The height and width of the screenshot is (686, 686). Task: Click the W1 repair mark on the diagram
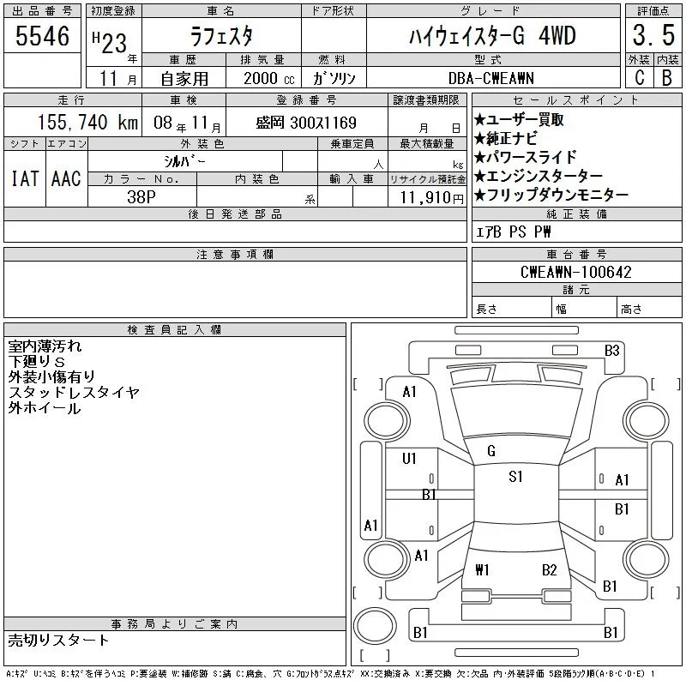[482, 569]
